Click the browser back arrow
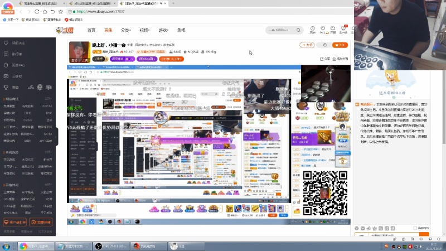 pos(21,12)
